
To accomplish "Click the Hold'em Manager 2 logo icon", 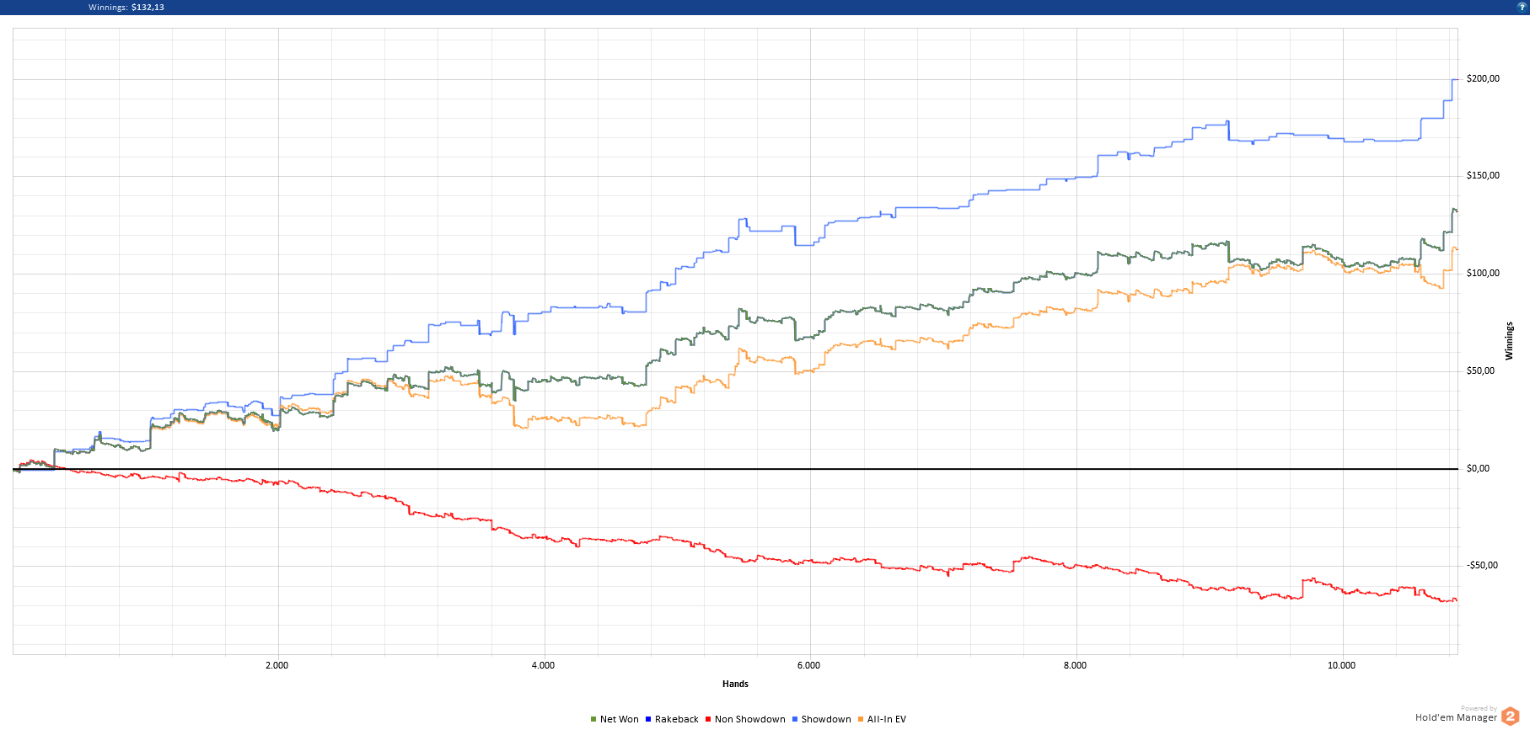I will [1510, 717].
